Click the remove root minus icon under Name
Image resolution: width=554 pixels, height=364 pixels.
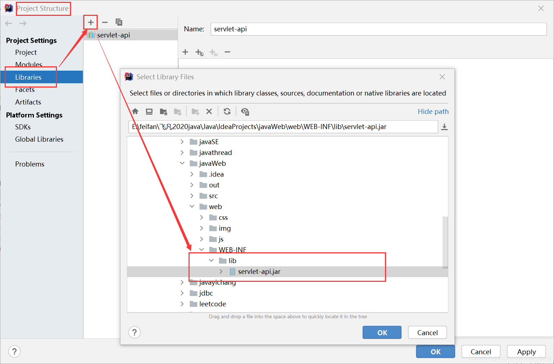227,52
